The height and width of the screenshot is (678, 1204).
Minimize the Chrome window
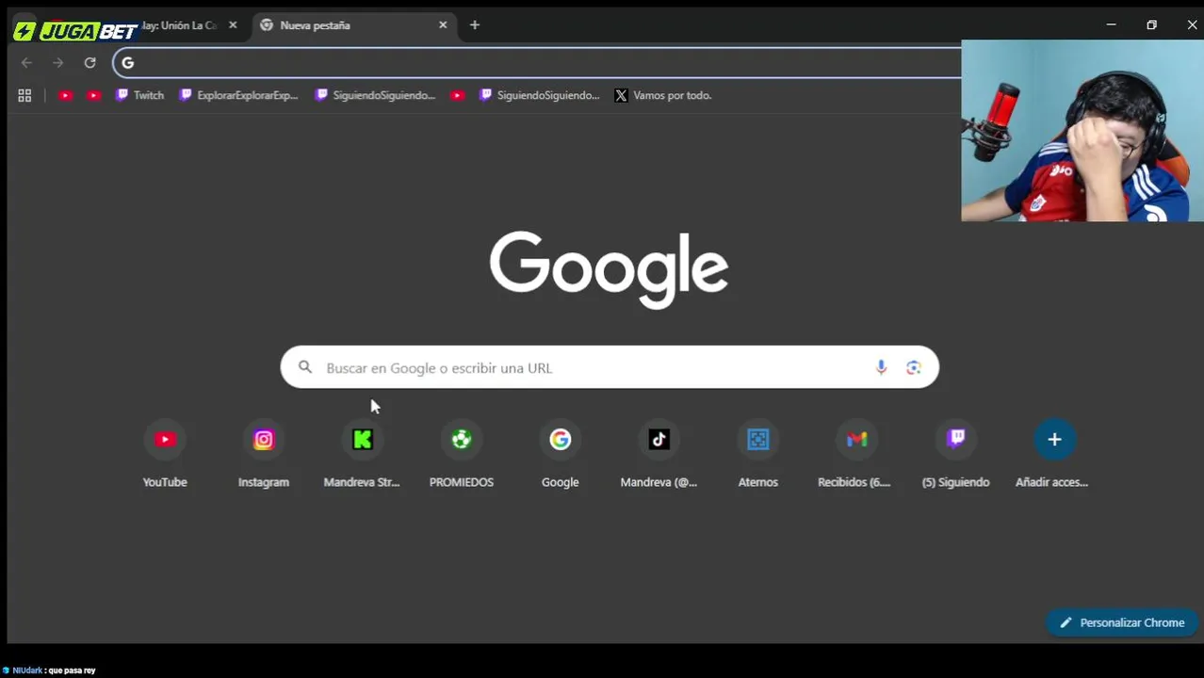[x=1112, y=25]
